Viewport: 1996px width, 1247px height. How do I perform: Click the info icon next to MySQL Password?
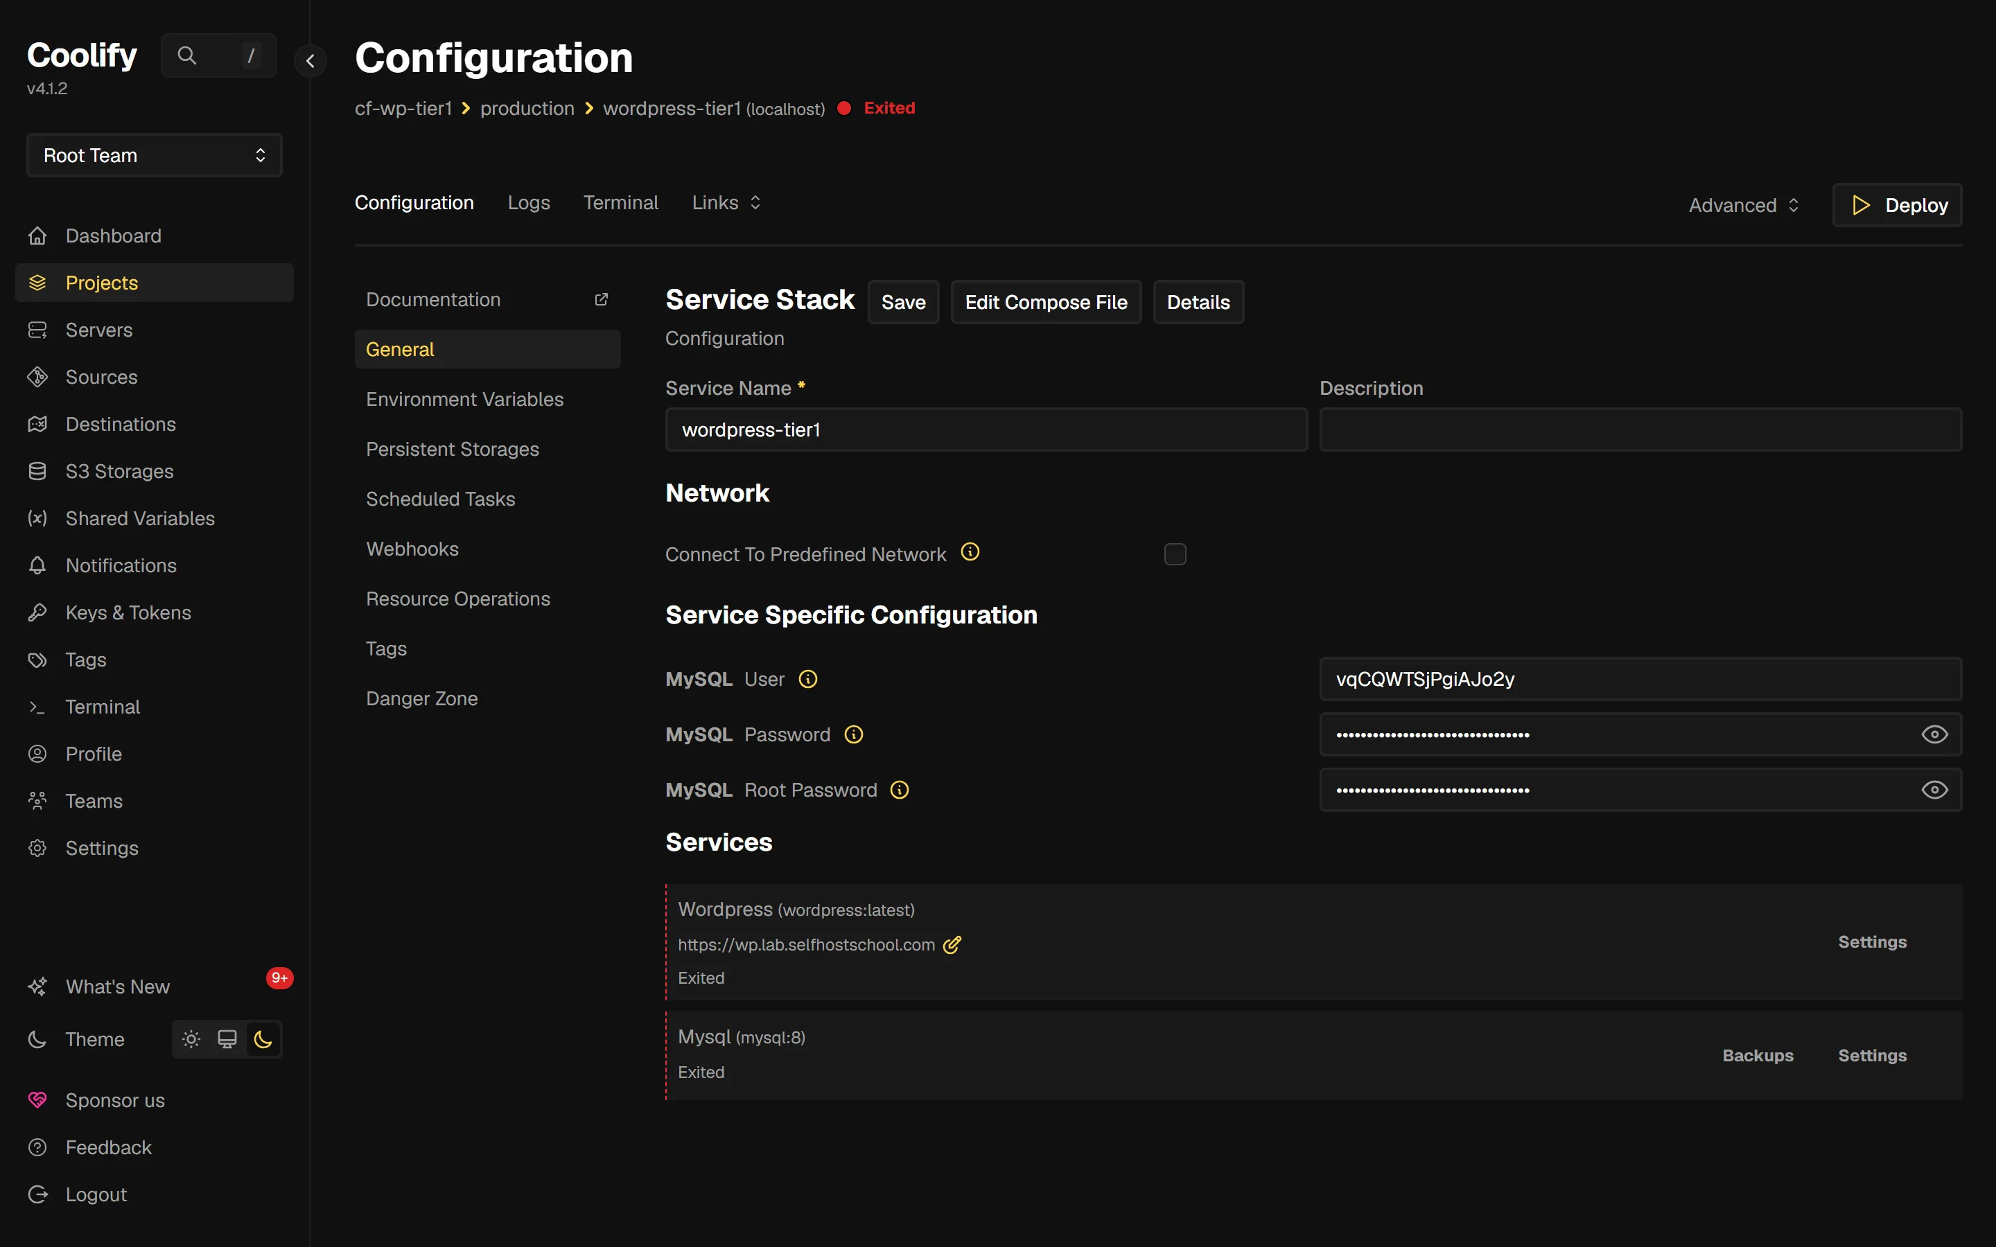(854, 734)
